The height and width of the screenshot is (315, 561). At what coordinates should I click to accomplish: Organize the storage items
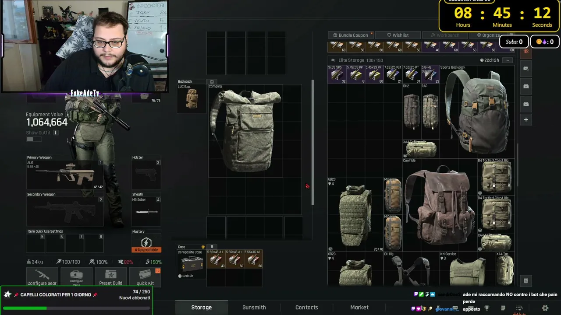click(488, 35)
